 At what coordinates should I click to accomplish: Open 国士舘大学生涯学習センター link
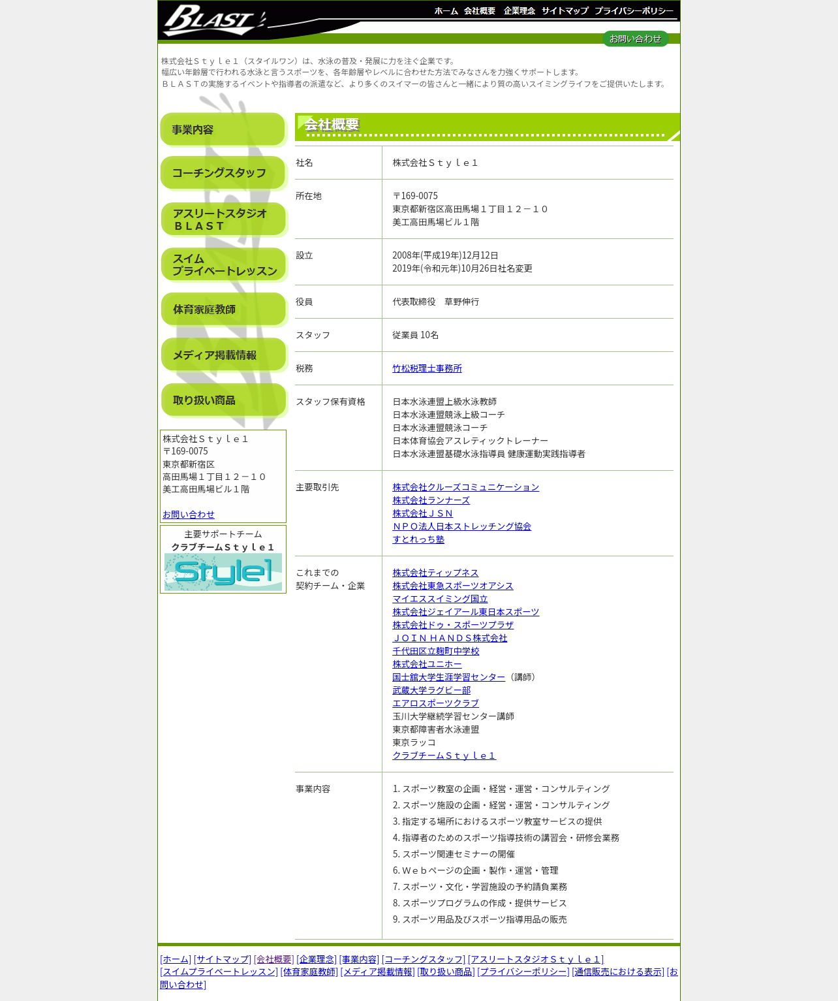[448, 677]
